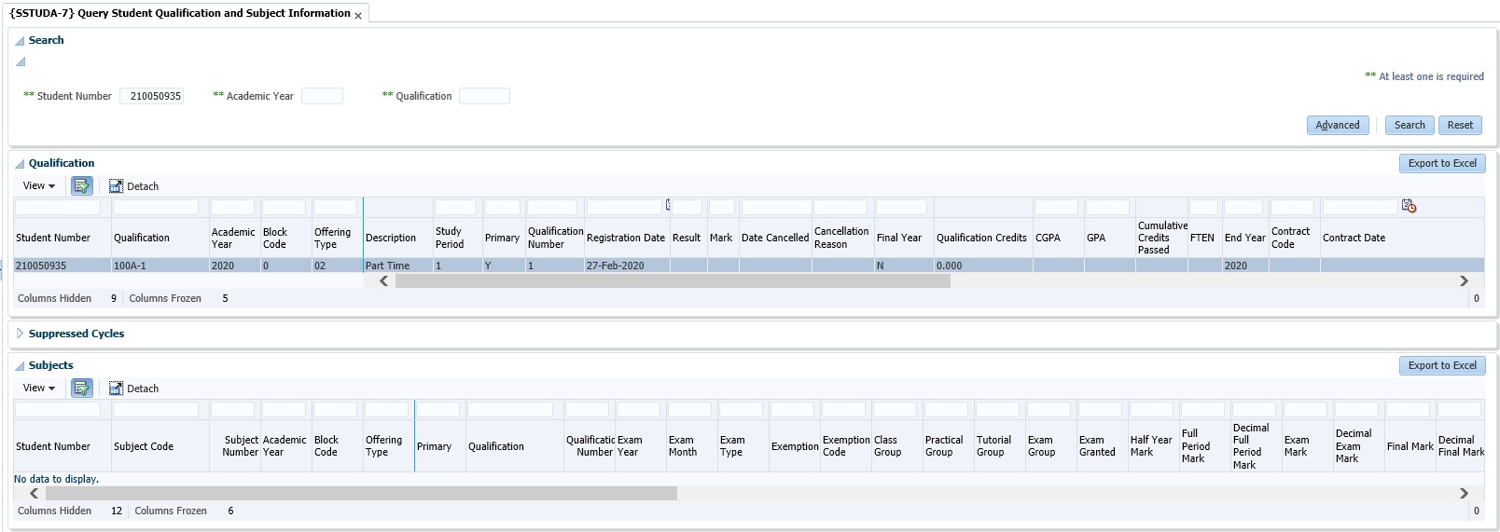This screenshot has height=532, width=1500.
Task: Export Qualification table to Excel
Action: click(1441, 164)
